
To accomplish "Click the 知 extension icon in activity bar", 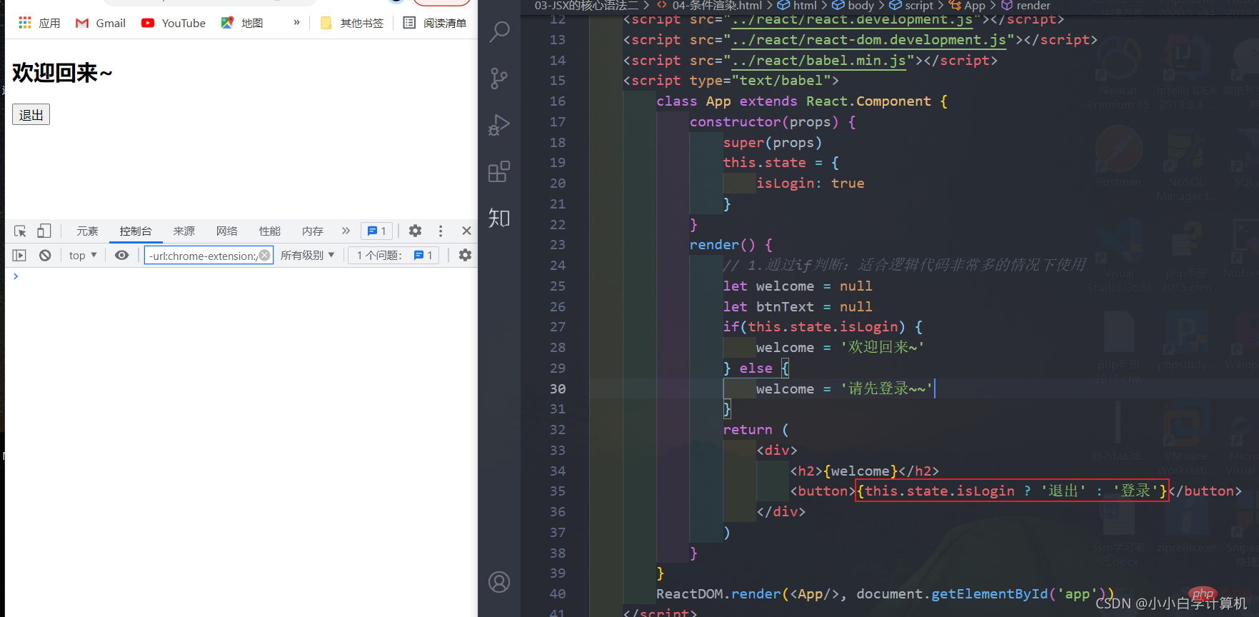I will (499, 218).
